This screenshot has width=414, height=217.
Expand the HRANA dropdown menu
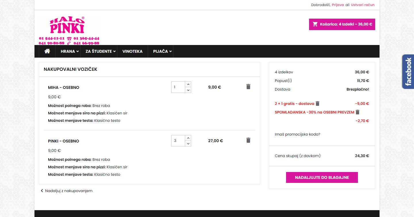click(x=68, y=51)
